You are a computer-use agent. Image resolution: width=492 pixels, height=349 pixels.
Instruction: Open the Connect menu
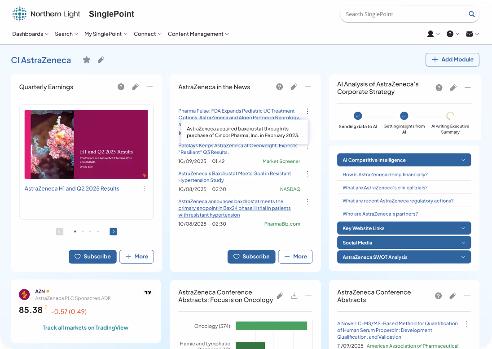148,34
